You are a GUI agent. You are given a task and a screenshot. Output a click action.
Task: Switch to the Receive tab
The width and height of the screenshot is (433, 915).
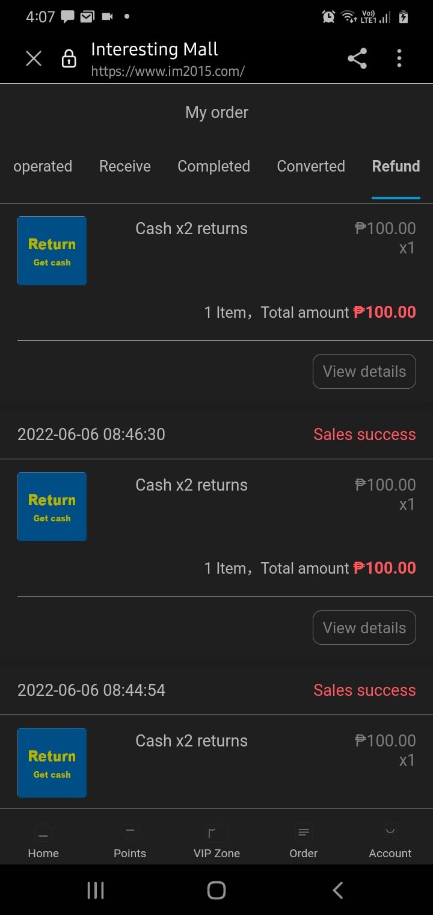125,166
